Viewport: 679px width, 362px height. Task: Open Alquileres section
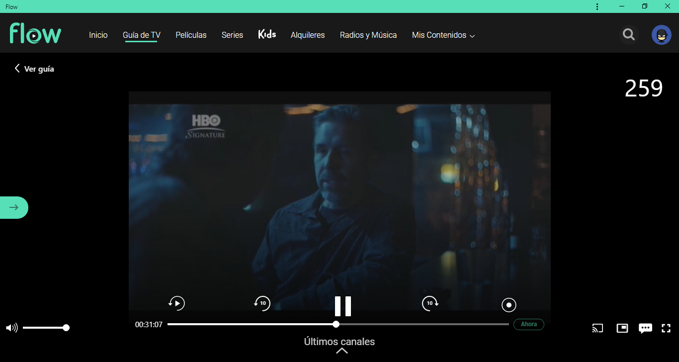coord(308,35)
